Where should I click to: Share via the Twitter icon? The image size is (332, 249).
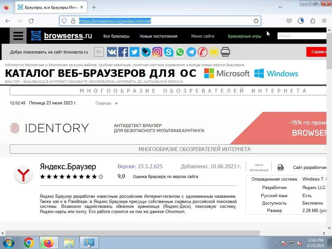point(135,52)
